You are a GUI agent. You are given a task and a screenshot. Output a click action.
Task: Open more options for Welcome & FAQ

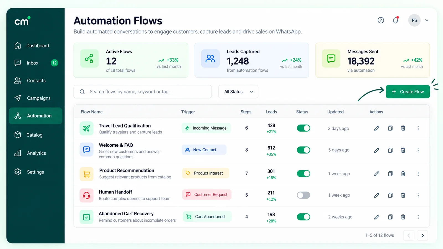point(418,150)
